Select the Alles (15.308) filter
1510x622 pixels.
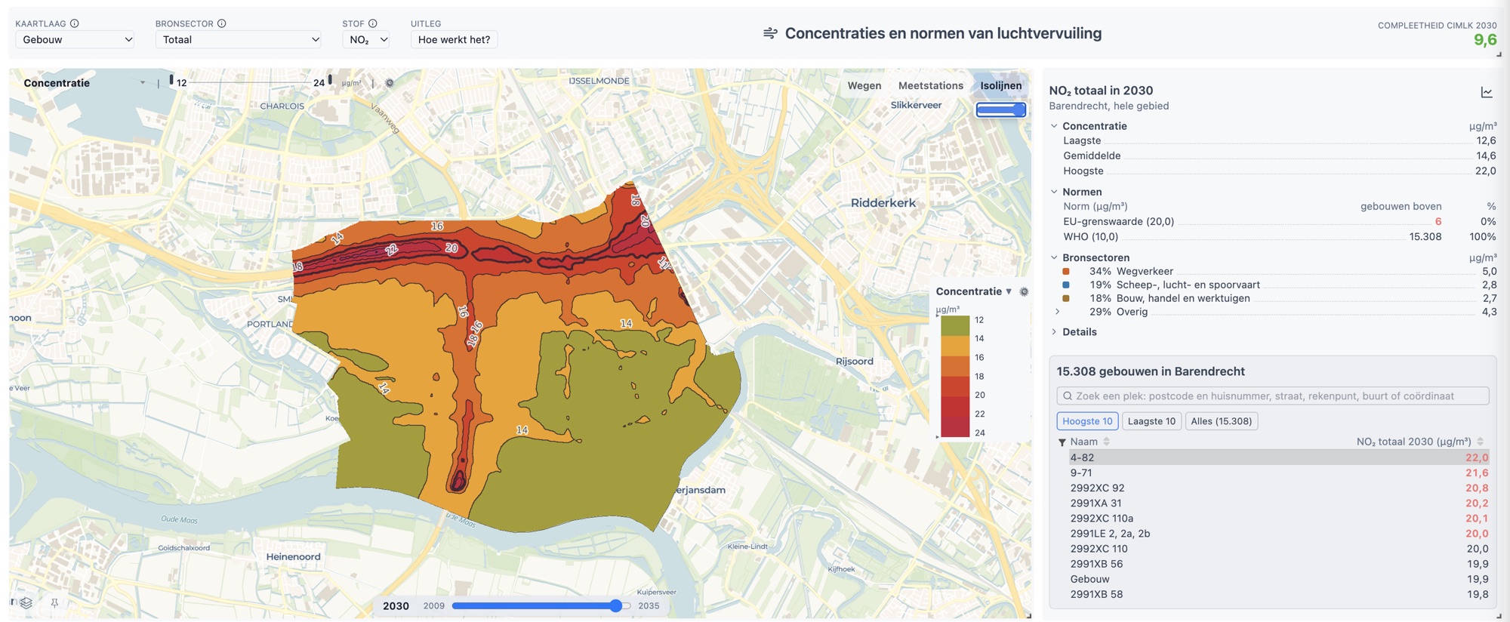tap(1222, 421)
